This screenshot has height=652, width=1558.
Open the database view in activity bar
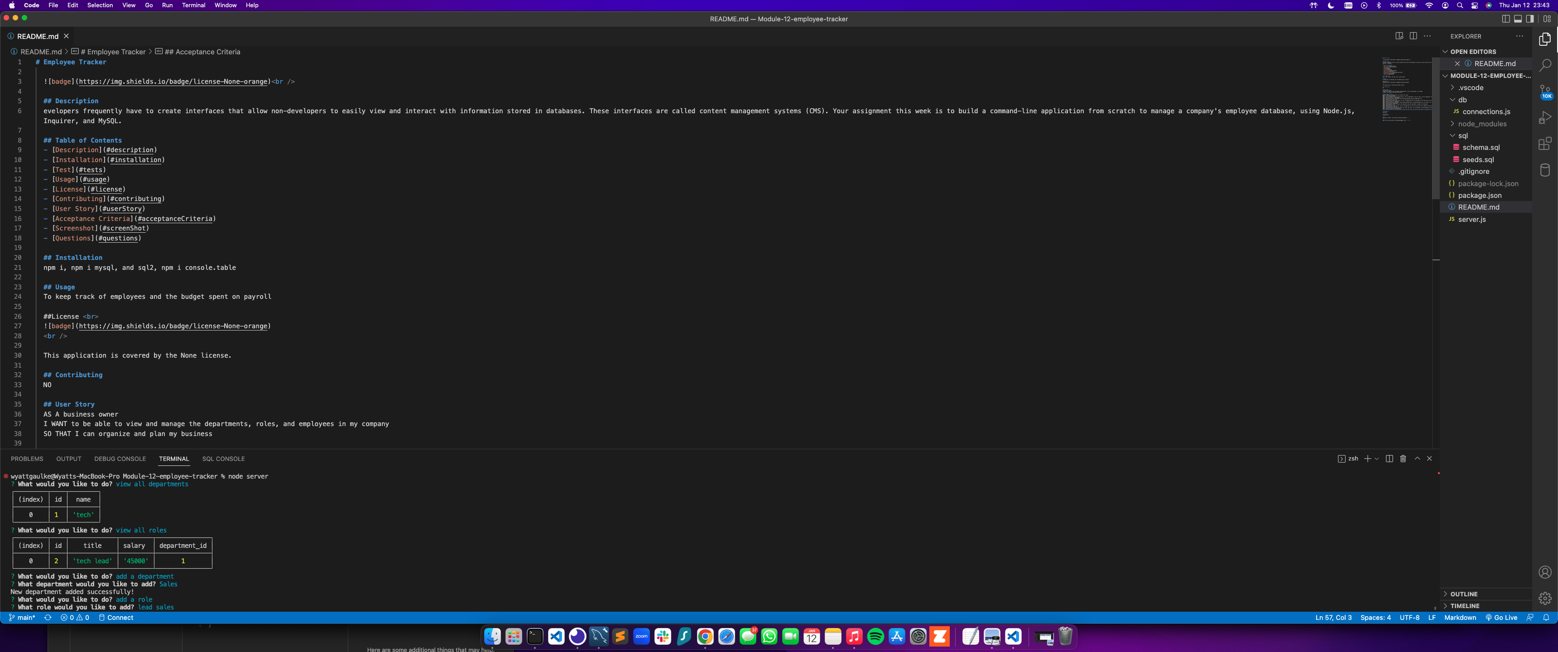coord(1545,170)
